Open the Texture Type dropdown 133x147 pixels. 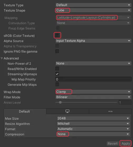(x=93, y=5)
